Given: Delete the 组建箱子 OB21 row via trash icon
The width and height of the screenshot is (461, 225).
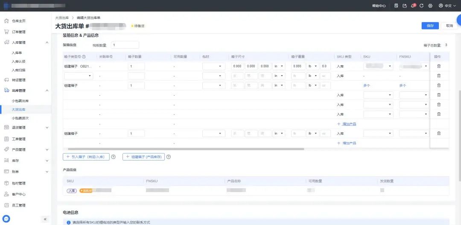Looking at the screenshot, I should point(439,66).
